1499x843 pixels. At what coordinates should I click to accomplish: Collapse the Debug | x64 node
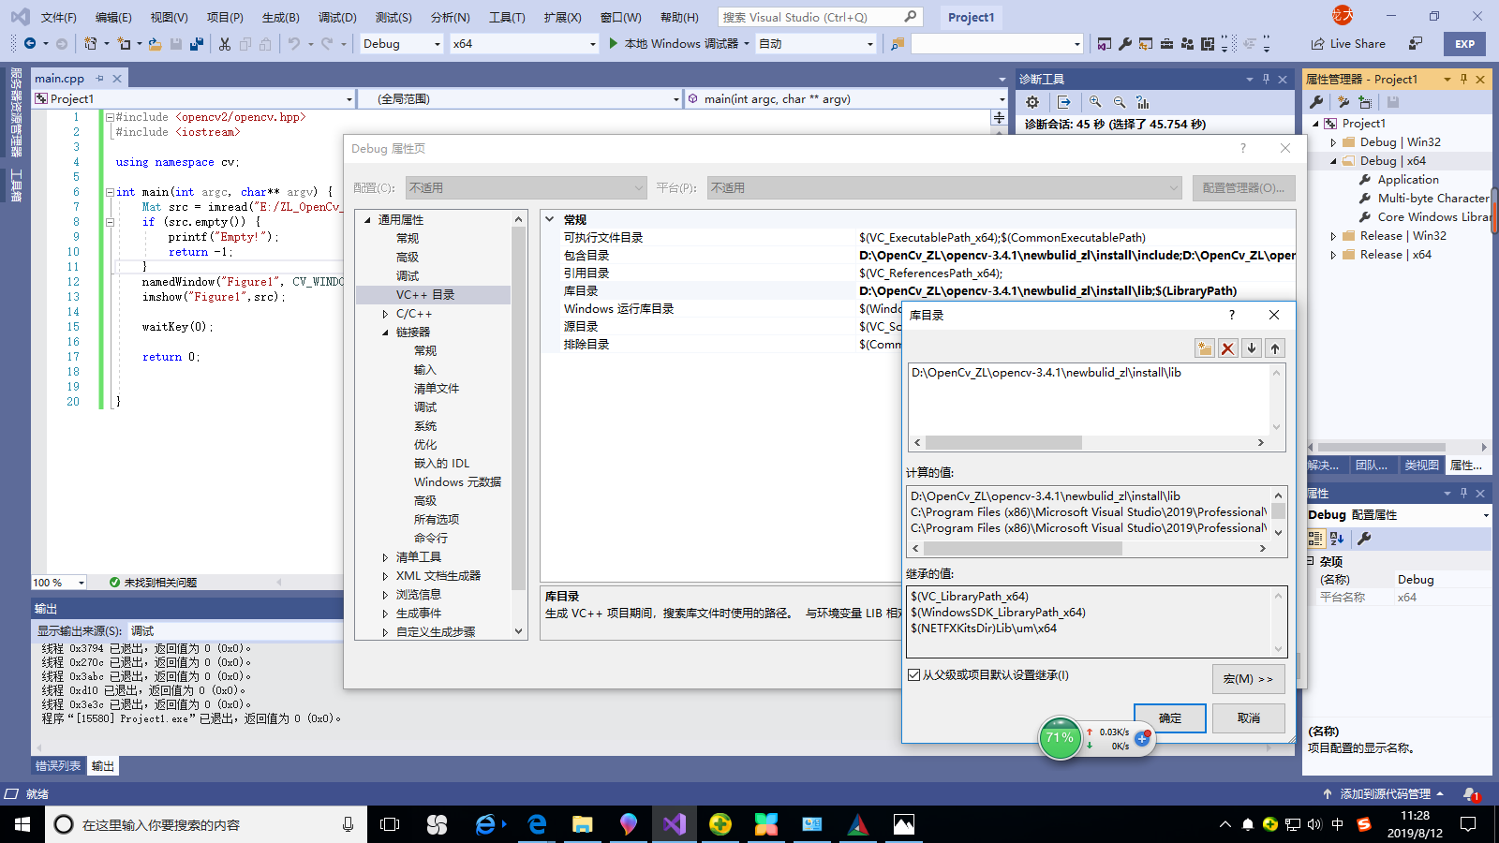(x=1333, y=161)
